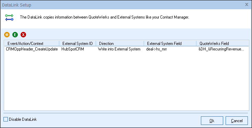Click the HubSpotCRM cell
Image resolution: width=252 pixels, height=128 pixels.
click(73, 49)
